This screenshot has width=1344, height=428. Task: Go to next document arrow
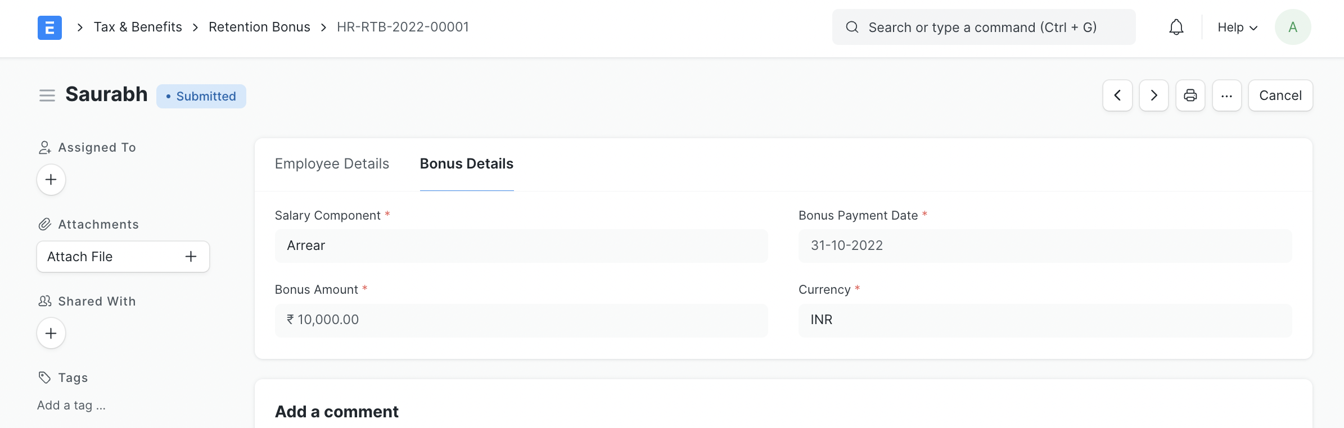point(1154,95)
